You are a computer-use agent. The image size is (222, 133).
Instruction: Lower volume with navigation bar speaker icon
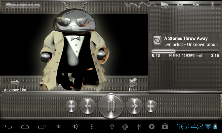58,127
